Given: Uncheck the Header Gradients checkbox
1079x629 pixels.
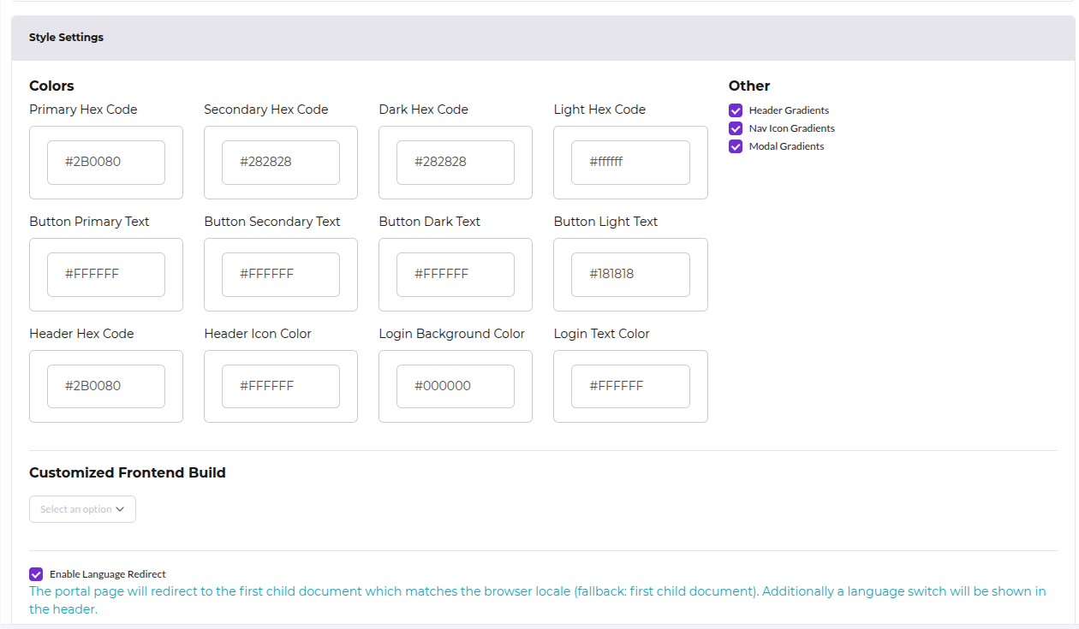Looking at the screenshot, I should point(736,110).
